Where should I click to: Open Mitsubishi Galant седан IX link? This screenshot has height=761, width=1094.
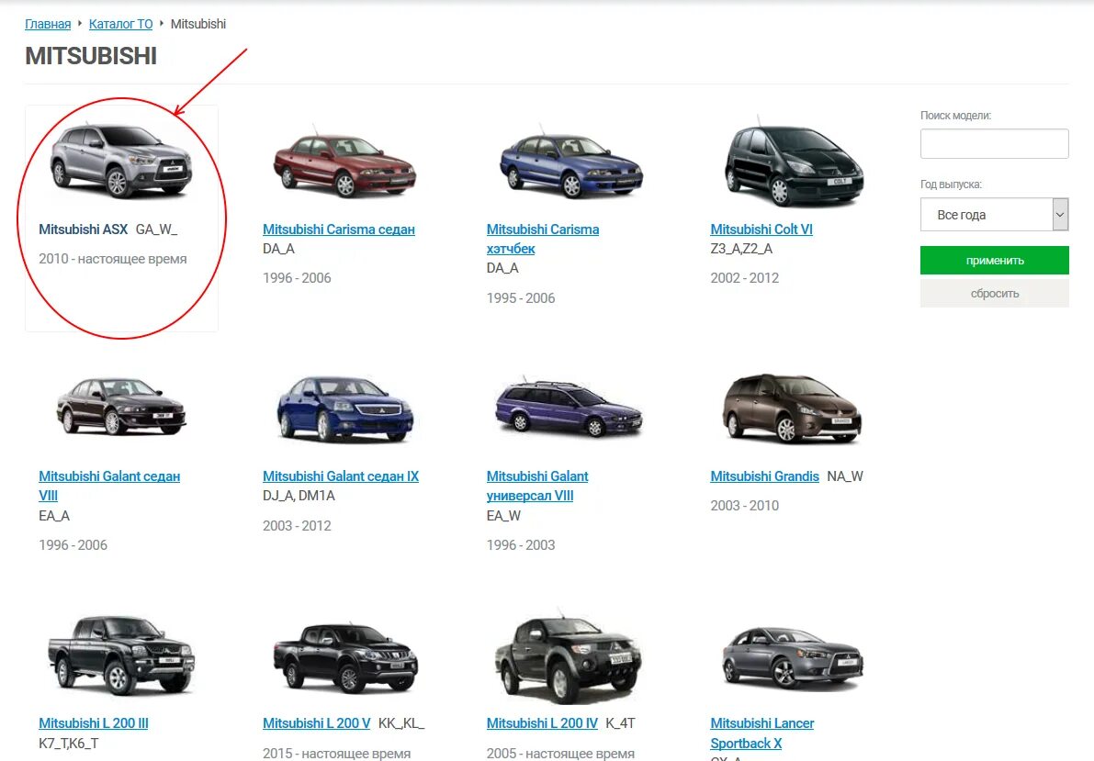click(341, 476)
